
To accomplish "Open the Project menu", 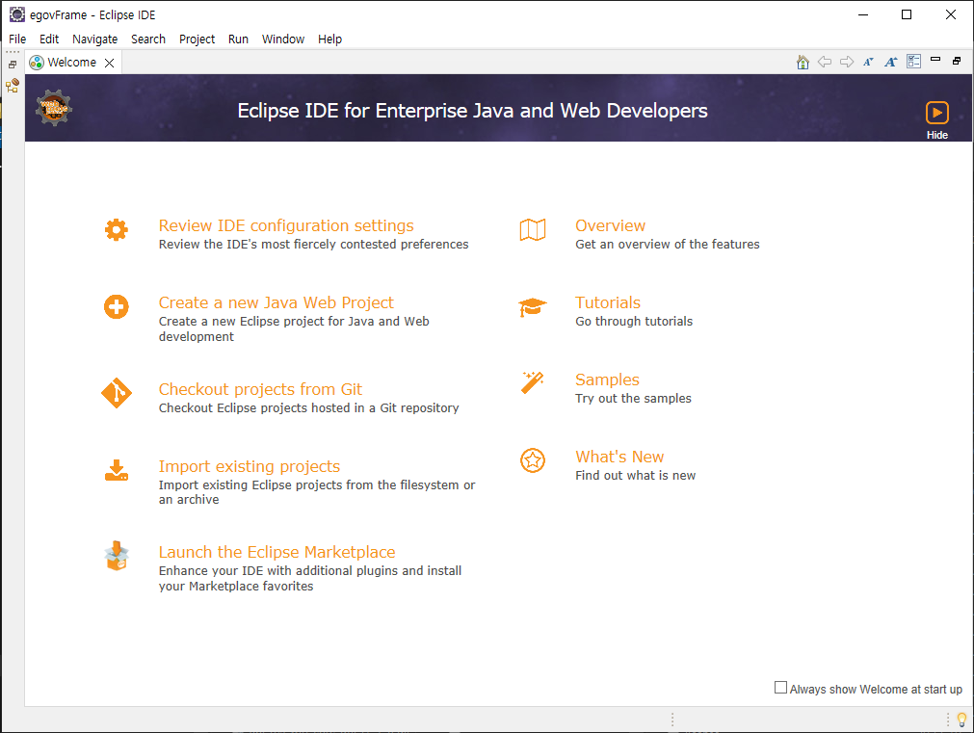I will (197, 39).
